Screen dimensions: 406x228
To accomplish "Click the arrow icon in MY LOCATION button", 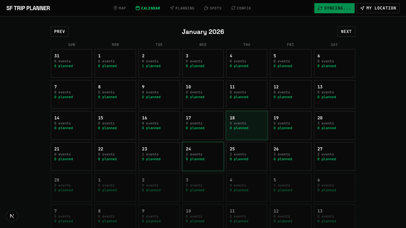I will pos(362,8).
